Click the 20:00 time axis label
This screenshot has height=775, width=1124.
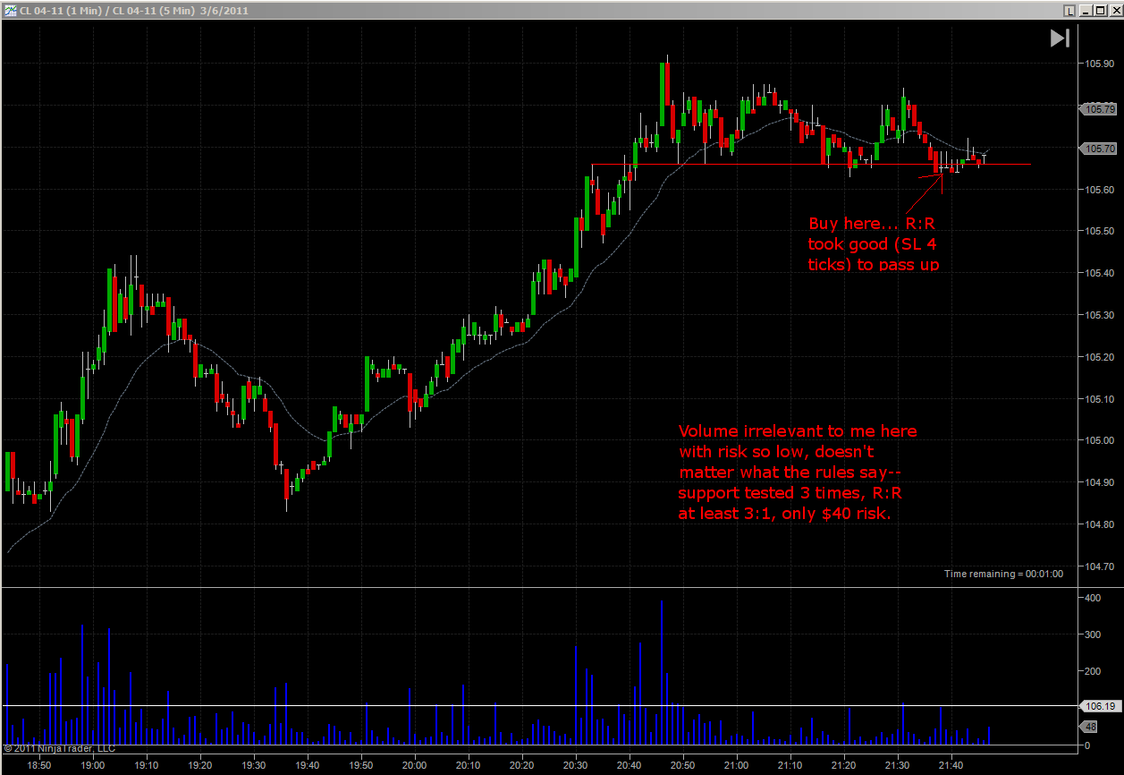pos(415,766)
